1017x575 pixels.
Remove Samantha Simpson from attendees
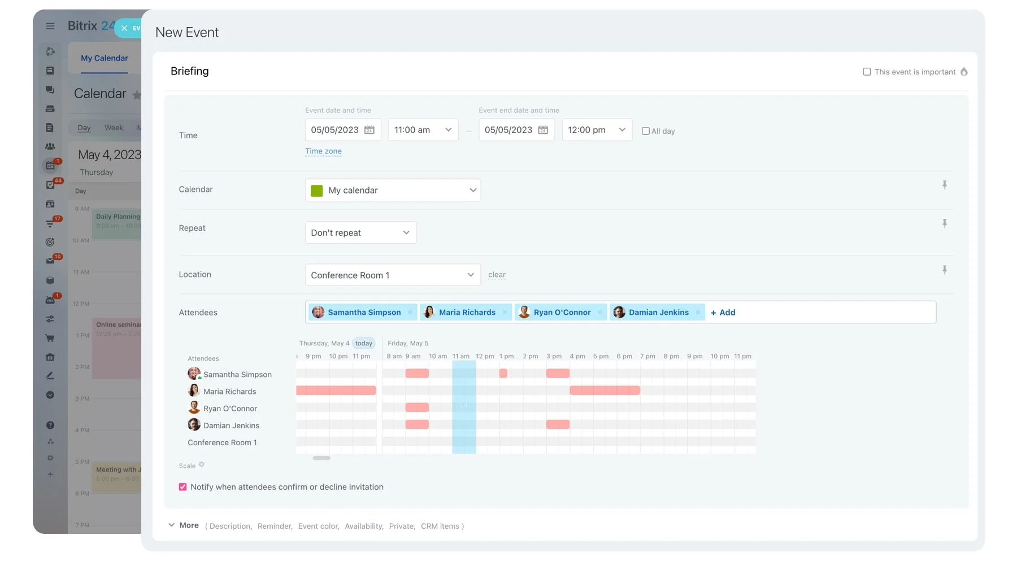[410, 313]
